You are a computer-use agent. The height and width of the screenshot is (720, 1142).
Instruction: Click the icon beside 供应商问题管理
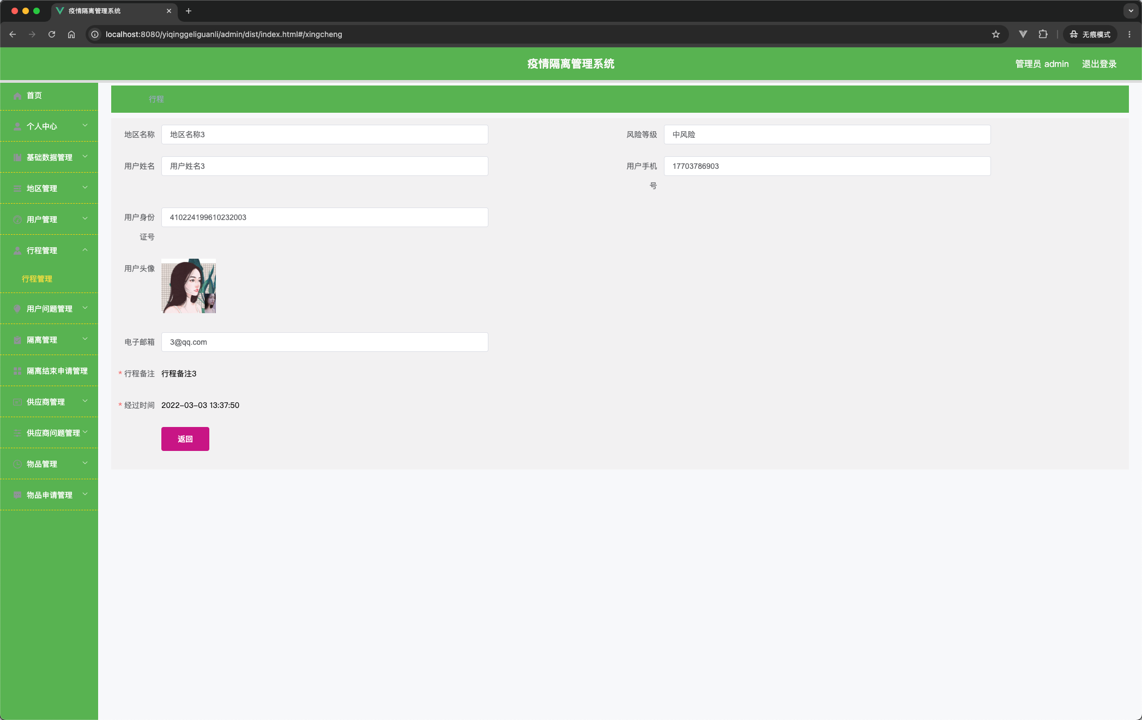point(17,434)
